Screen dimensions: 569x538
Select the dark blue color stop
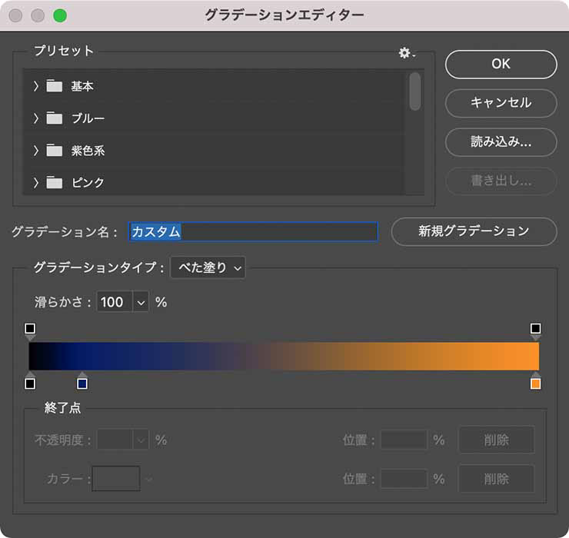click(82, 383)
